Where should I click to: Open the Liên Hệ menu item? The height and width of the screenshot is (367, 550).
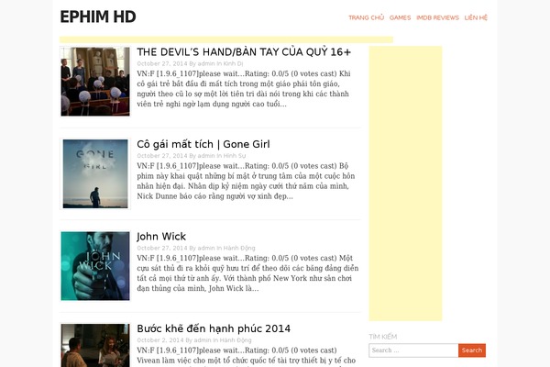point(476,17)
